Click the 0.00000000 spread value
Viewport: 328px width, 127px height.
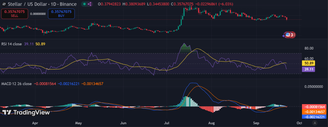pos(38,14)
